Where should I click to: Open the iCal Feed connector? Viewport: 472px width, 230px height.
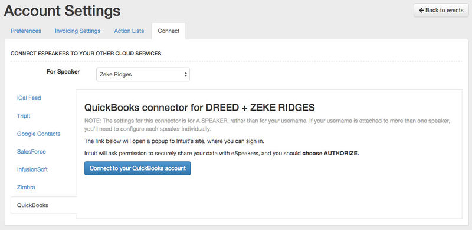(29, 98)
